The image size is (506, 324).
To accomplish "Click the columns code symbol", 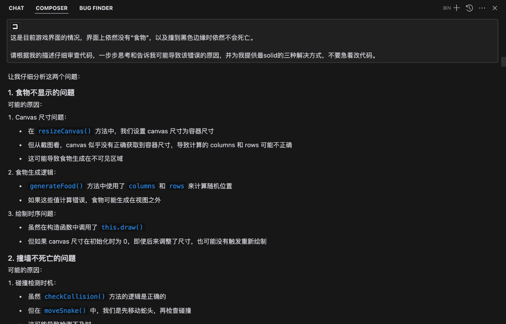I will pos(142,186).
